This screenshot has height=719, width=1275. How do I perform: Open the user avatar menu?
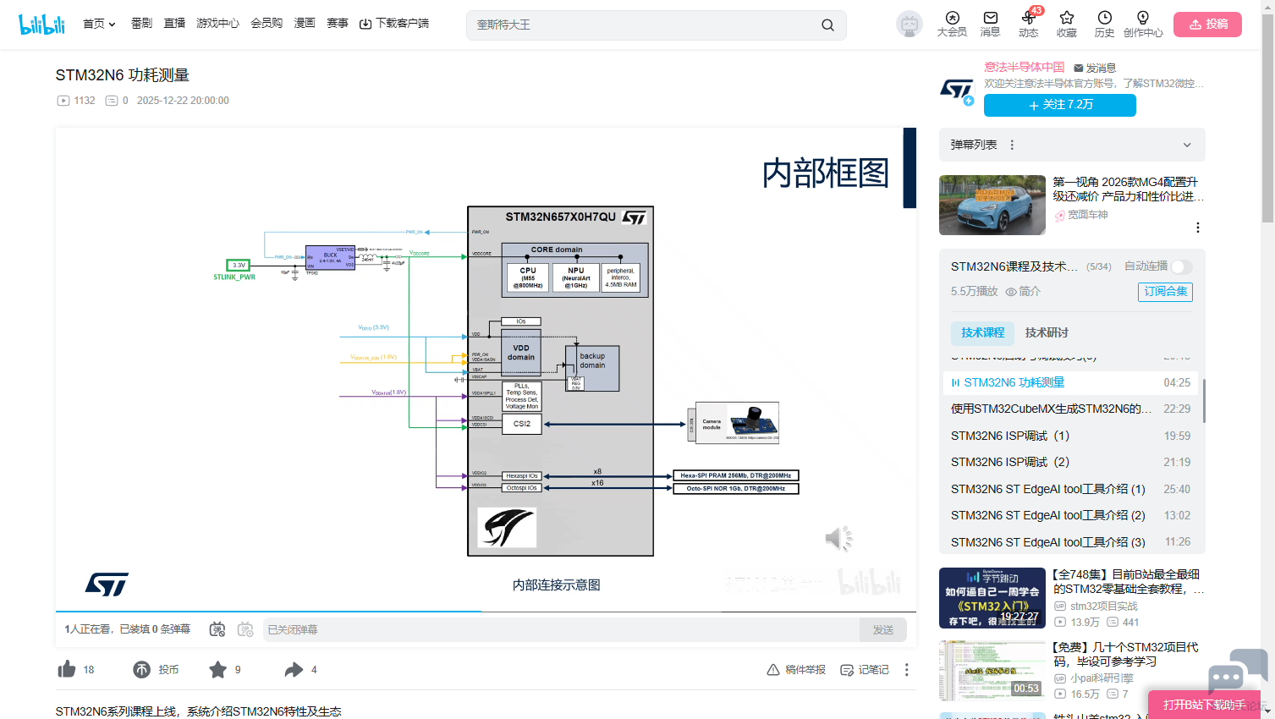coord(910,25)
